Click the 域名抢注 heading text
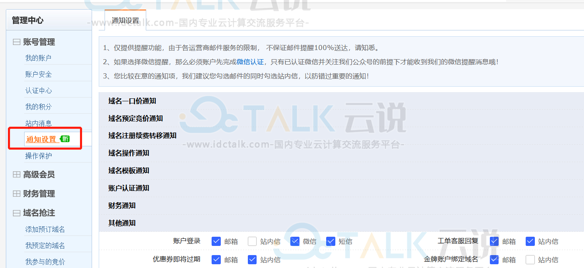The width and height of the screenshot is (584, 268). click(39, 213)
